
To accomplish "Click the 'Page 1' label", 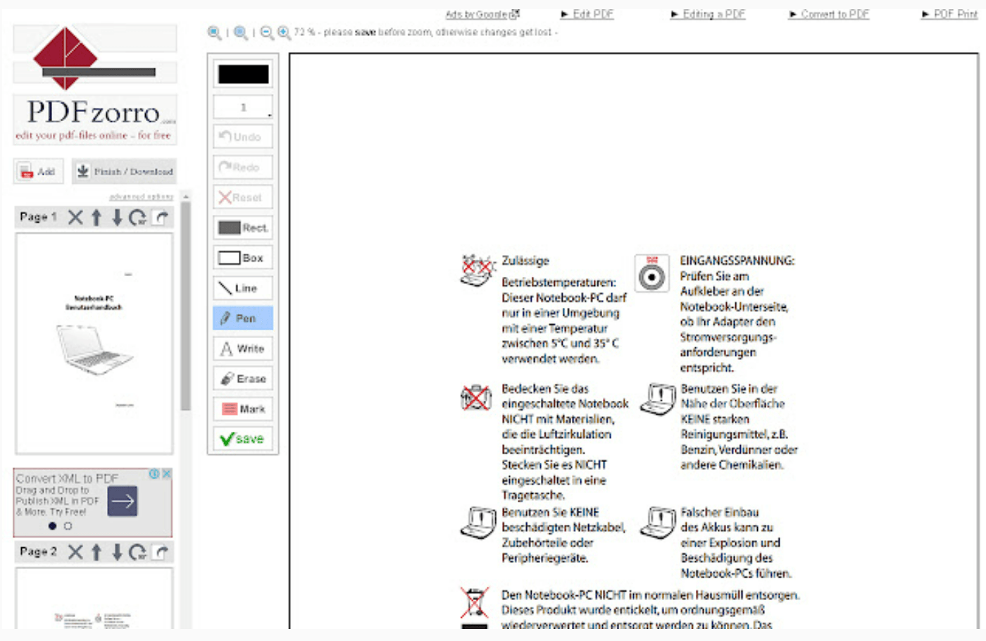I will 39,217.
